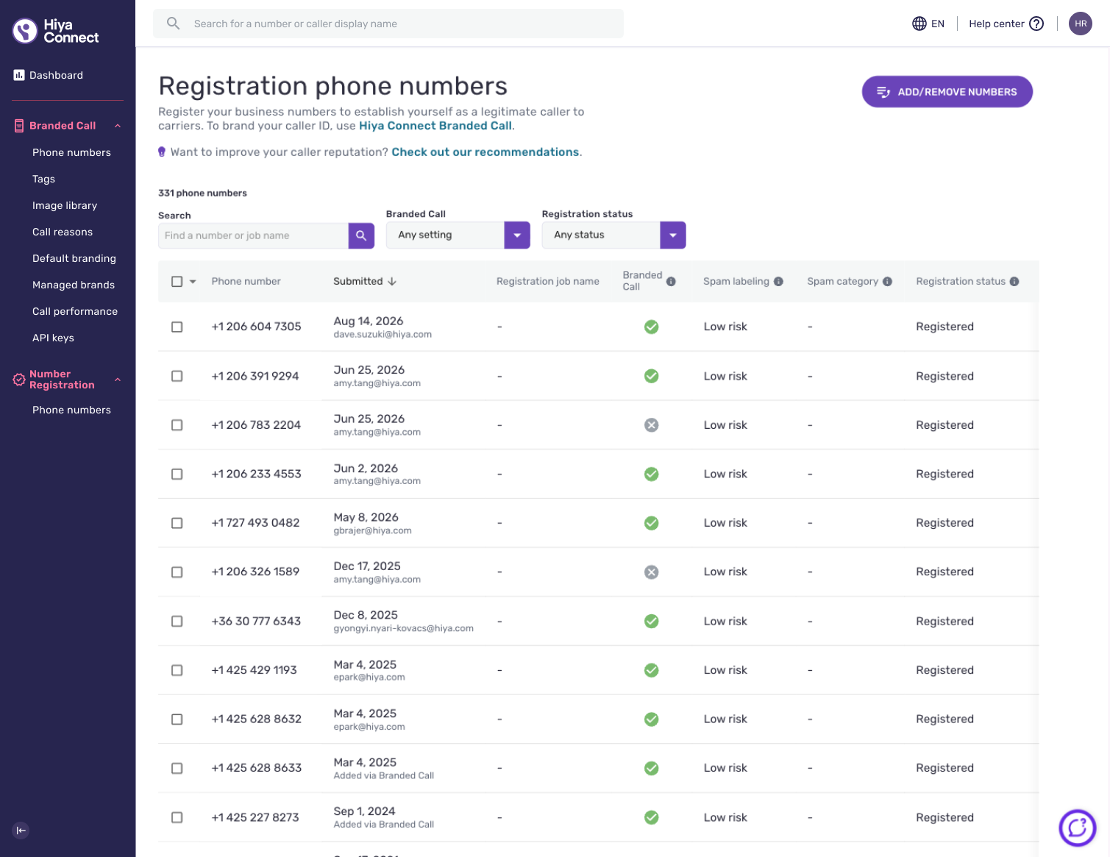The width and height of the screenshot is (1110, 857).
Task: Click the Spam labeling info icon
Action: [x=778, y=281]
